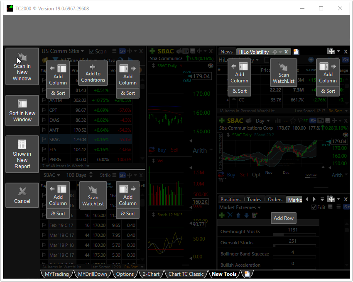Open color palette icon in middle SBAC Daily chart
Screen dimensions: 353x282
pos(210,66)
